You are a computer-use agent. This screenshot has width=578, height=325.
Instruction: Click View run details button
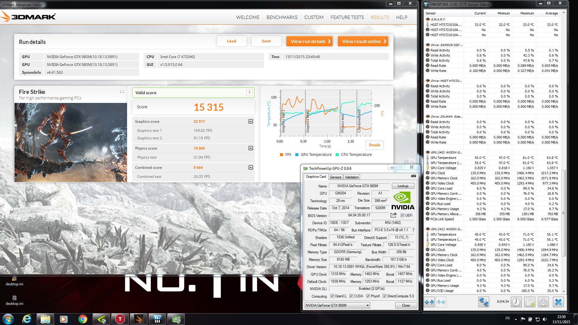[x=309, y=41]
